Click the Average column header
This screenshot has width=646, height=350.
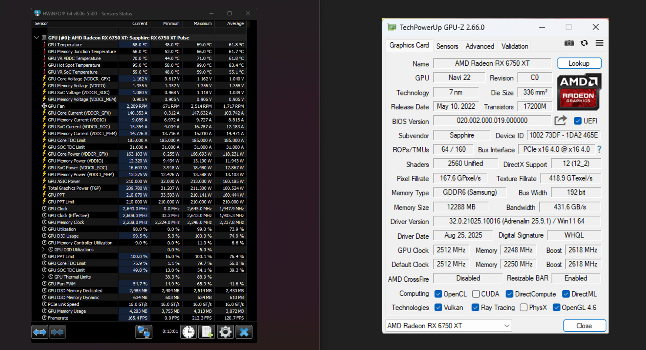(x=231, y=24)
